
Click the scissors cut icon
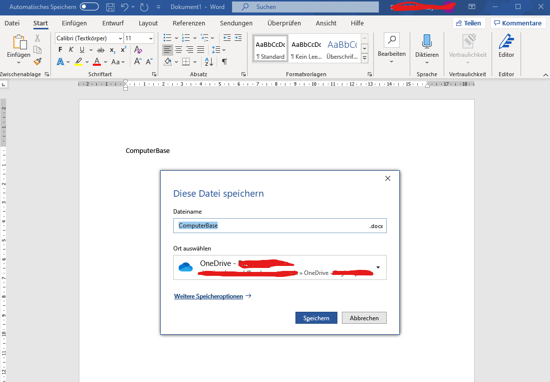pyautogui.click(x=37, y=38)
